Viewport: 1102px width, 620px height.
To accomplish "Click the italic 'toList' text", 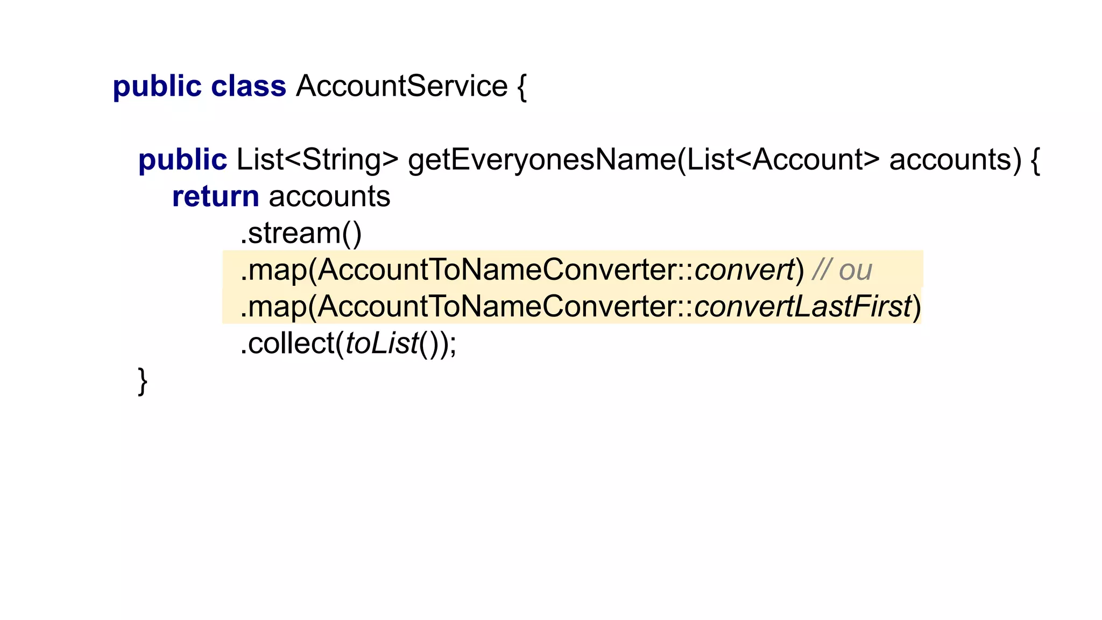I will click(x=382, y=343).
